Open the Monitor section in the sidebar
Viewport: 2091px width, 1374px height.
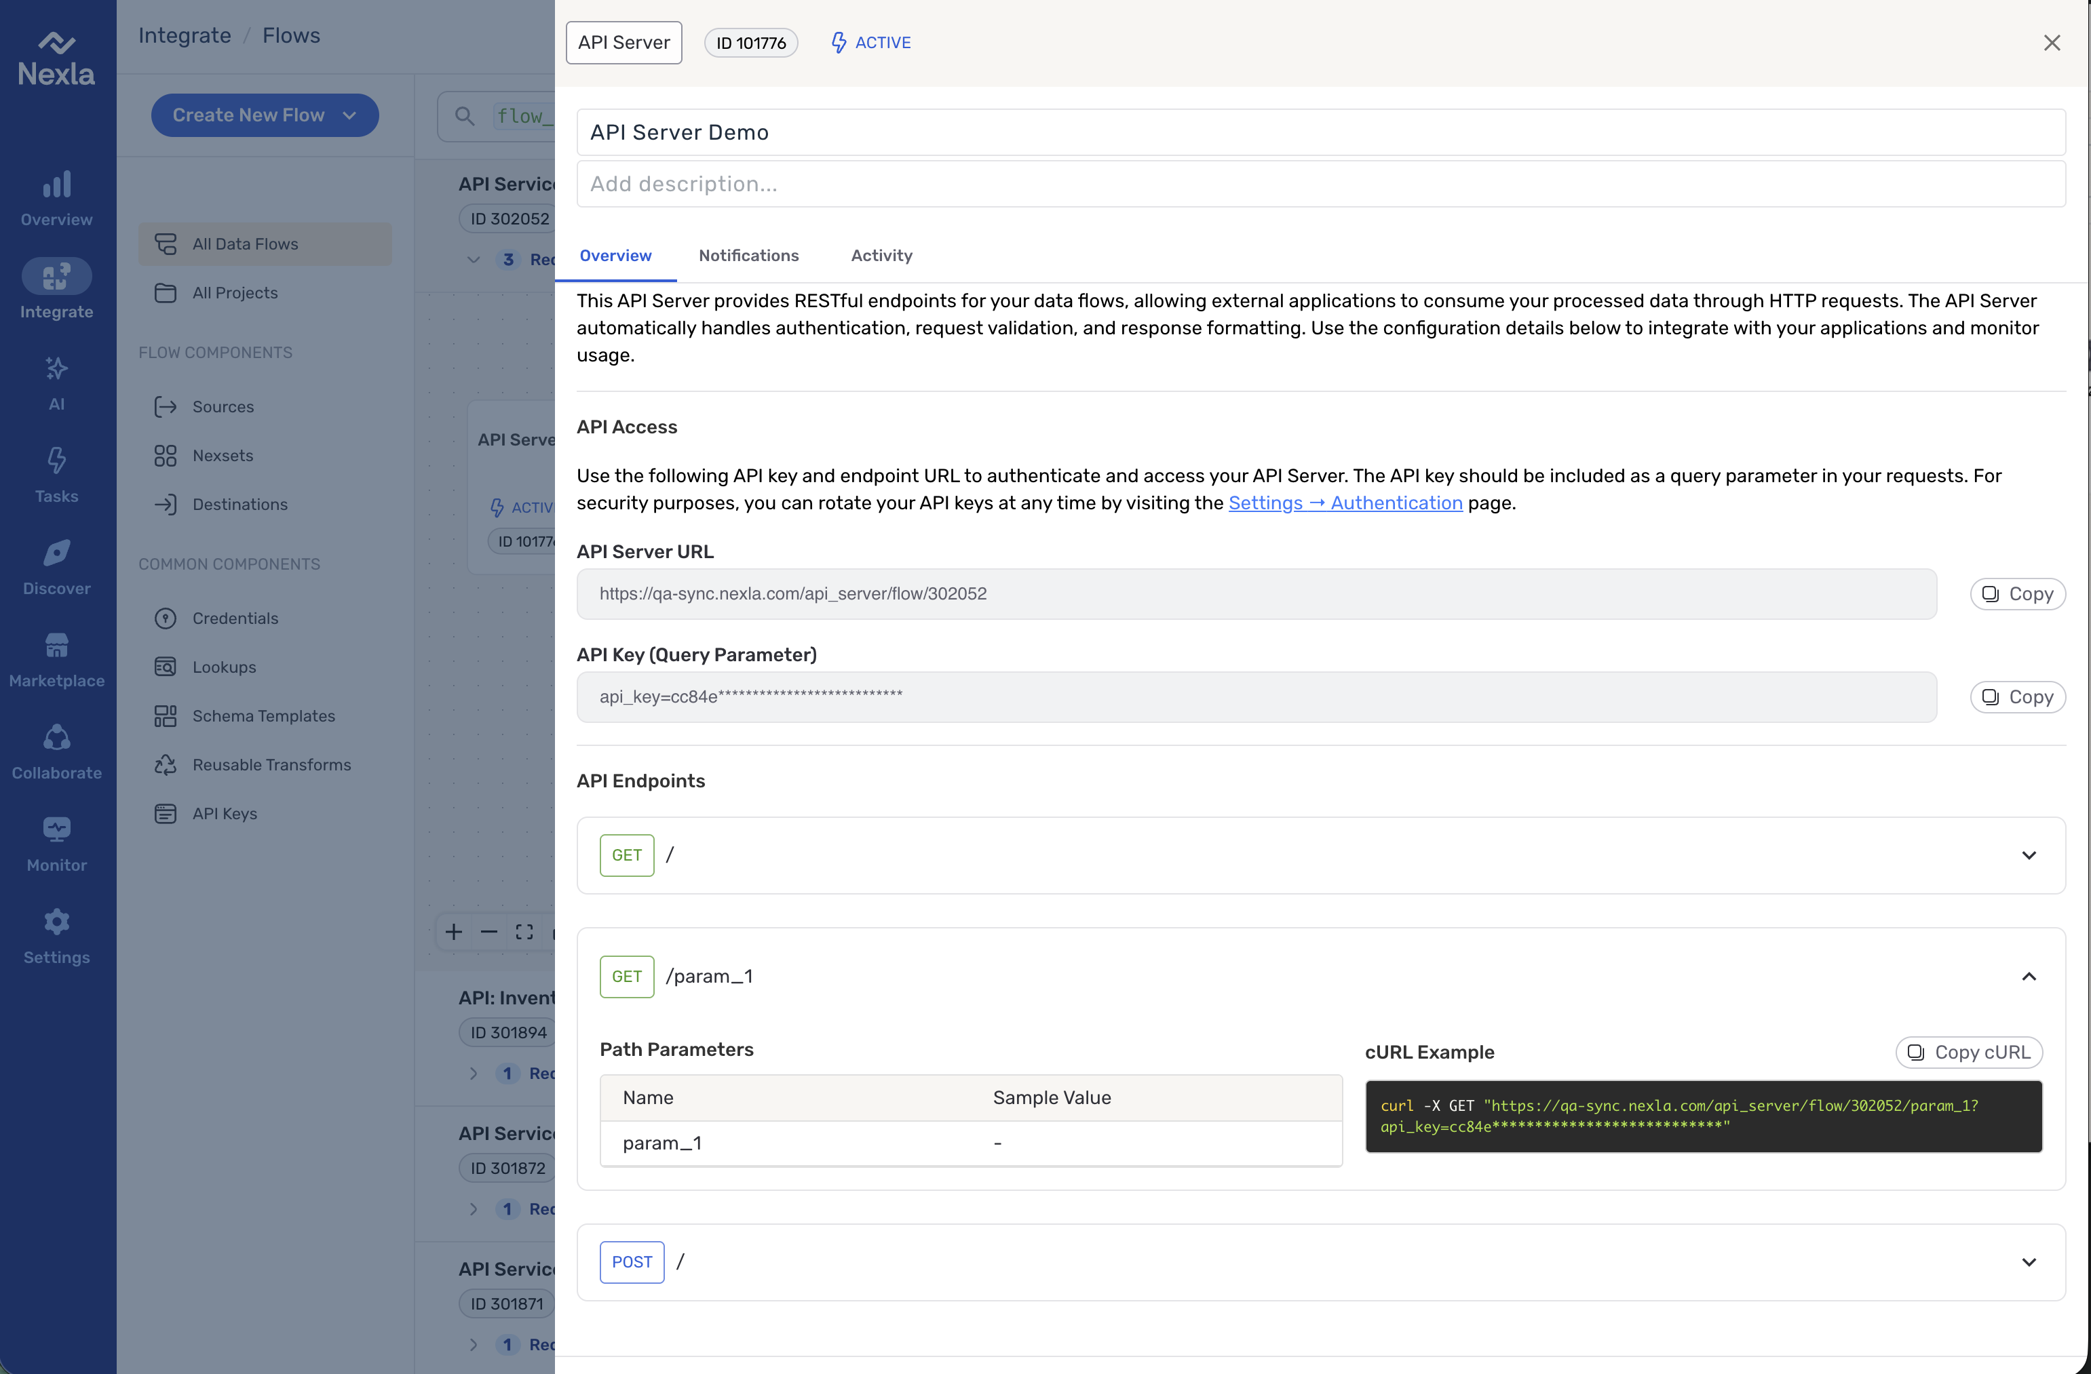tap(56, 844)
